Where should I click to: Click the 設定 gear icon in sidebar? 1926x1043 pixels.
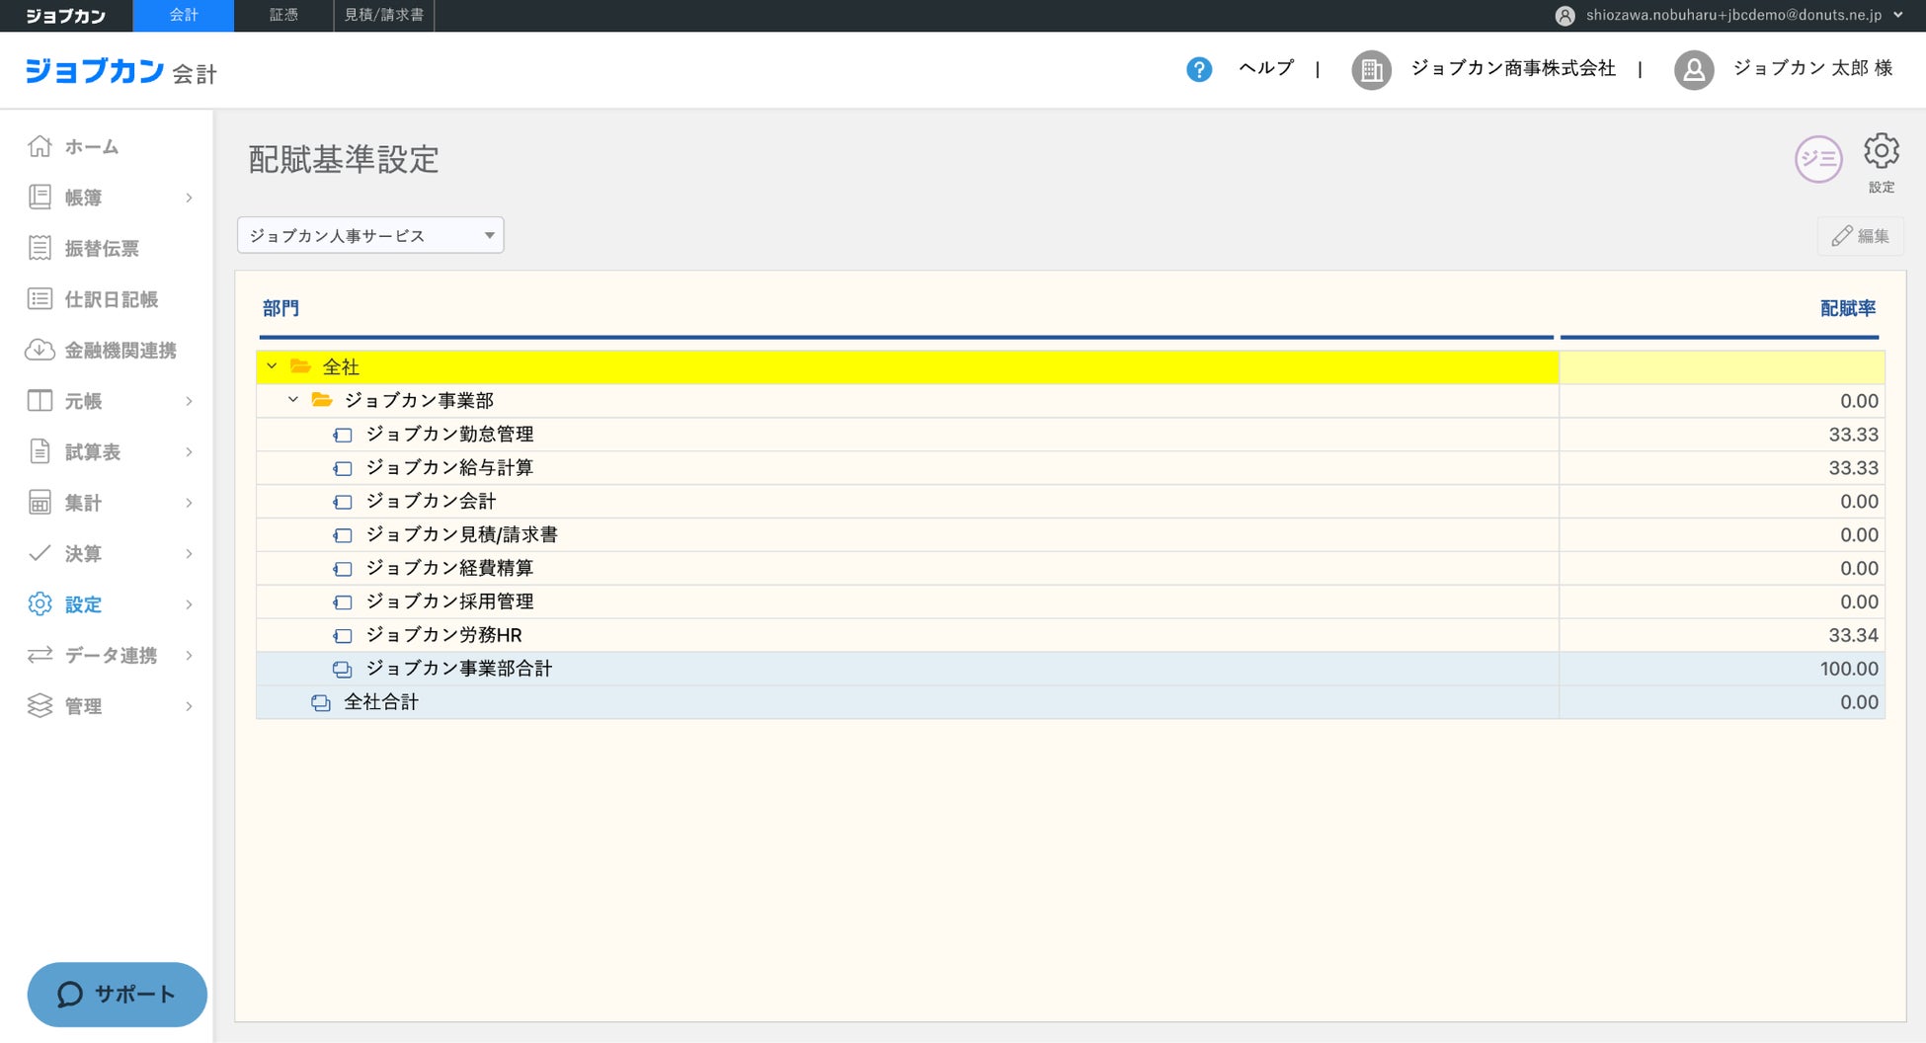tap(40, 604)
